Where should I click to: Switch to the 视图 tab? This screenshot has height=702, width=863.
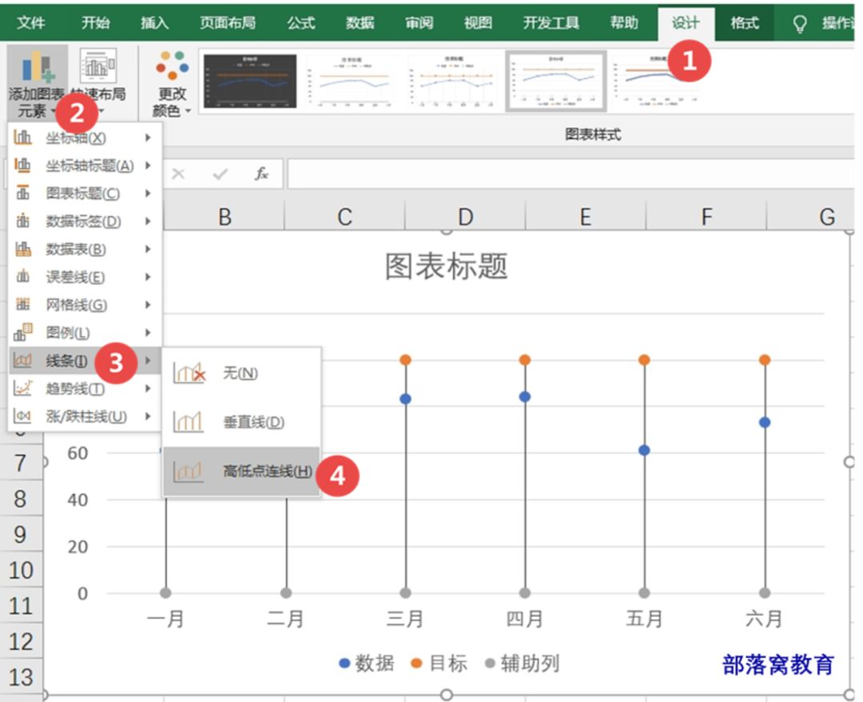[x=478, y=22]
